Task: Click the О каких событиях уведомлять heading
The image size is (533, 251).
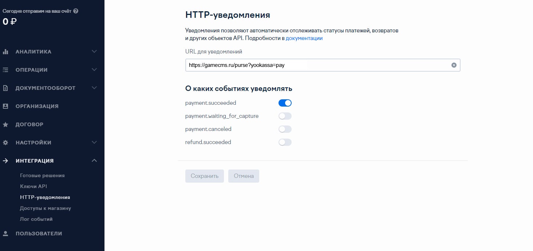Action: (239, 88)
